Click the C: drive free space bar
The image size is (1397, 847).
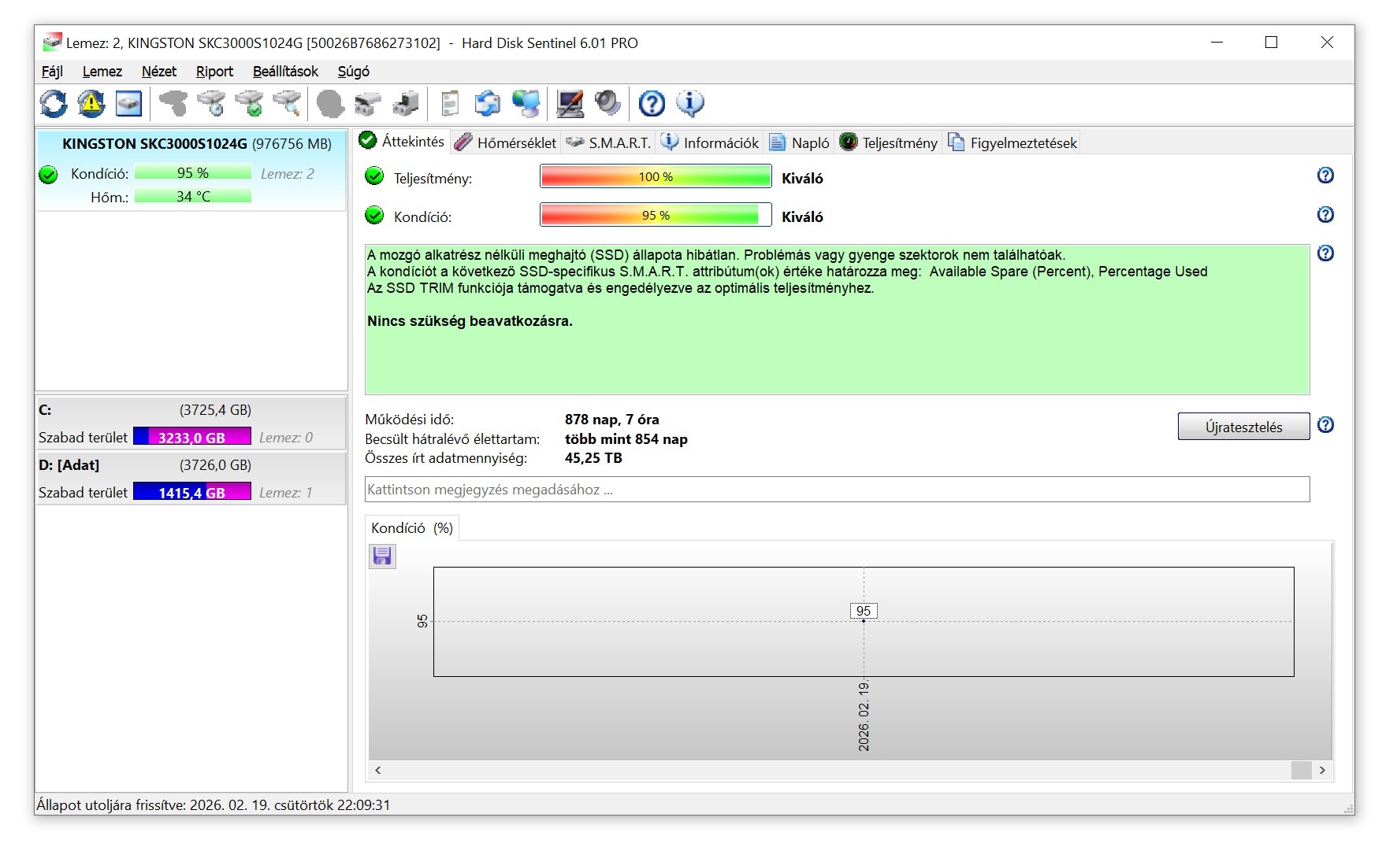[x=192, y=437]
